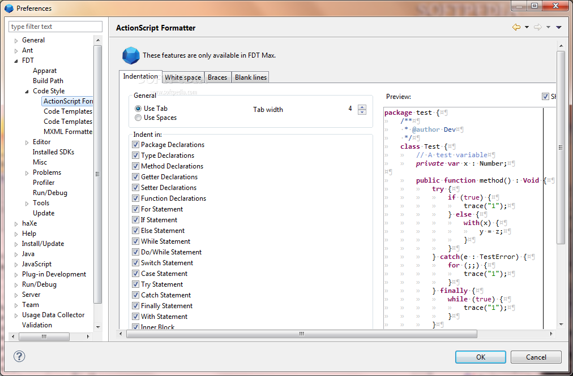Switch to the Indentation tab
The height and width of the screenshot is (376, 573).
click(x=140, y=76)
